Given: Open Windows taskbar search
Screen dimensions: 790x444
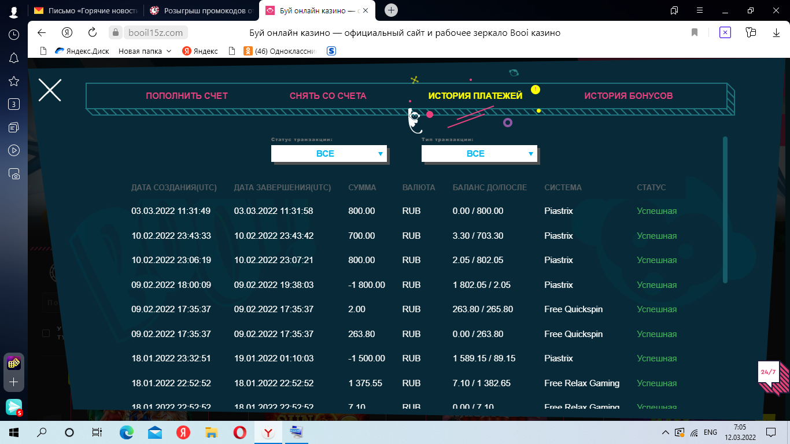Looking at the screenshot, I should tap(42, 432).
